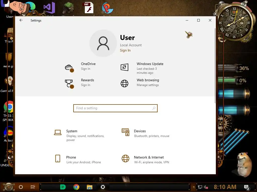This screenshot has height=192, width=257.
Task: Click the 0% green gauge widget
Action: point(233,80)
